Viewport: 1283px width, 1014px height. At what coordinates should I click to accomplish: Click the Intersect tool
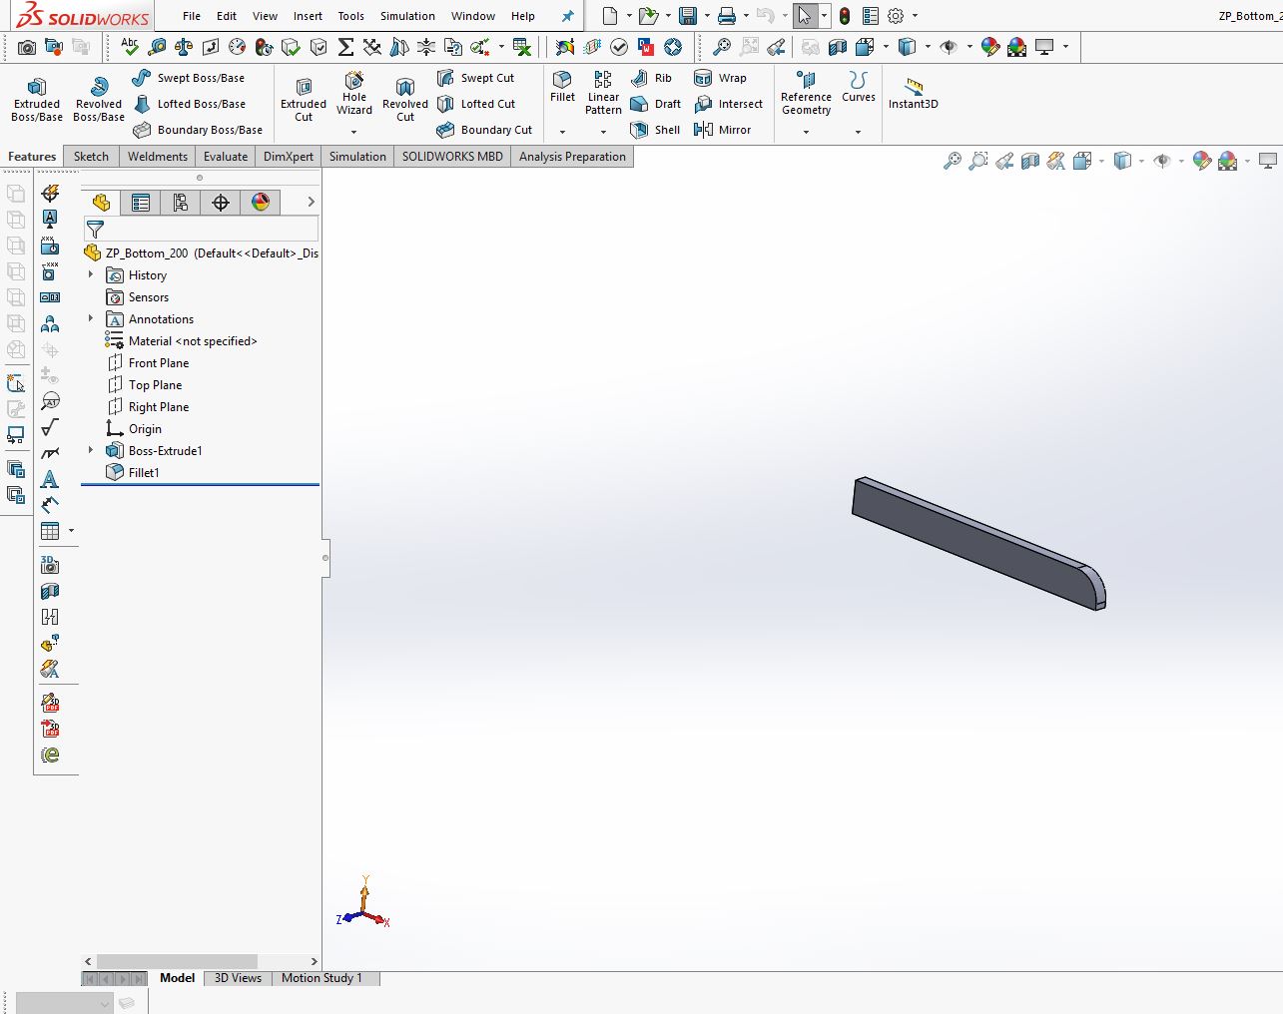[x=728, y=104]
